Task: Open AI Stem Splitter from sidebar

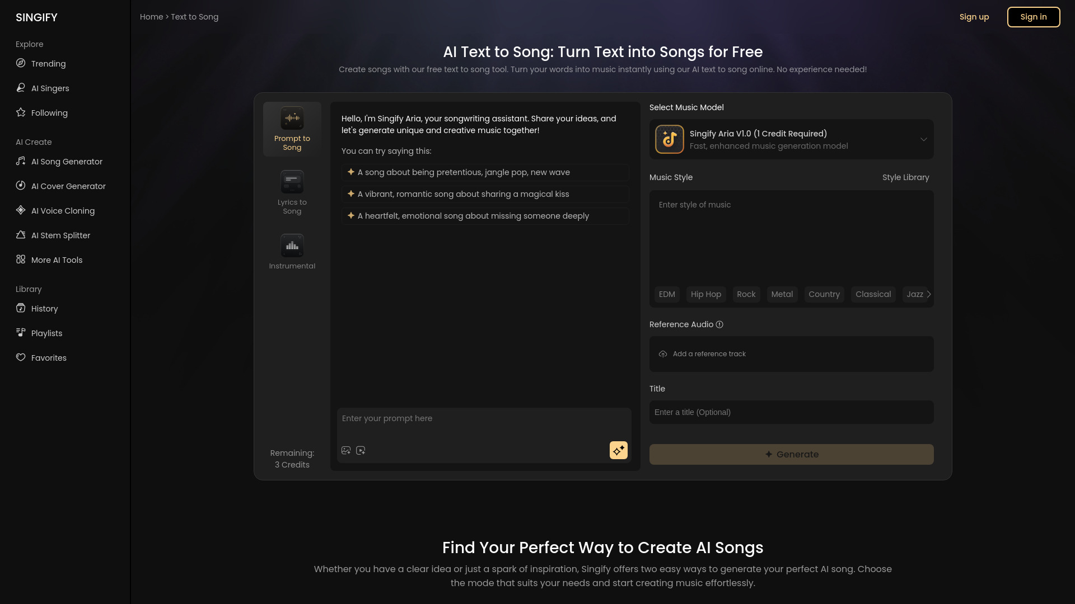Action: pos(60,235)
